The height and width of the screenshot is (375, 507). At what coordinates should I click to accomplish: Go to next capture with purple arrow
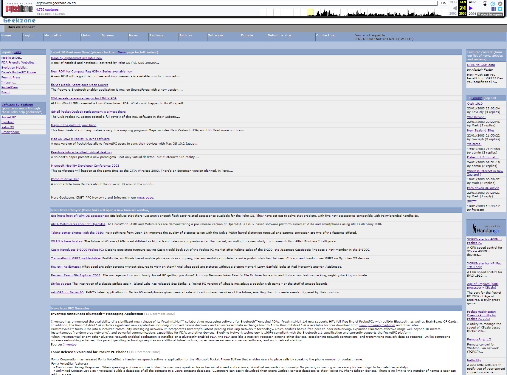(471, 8)
